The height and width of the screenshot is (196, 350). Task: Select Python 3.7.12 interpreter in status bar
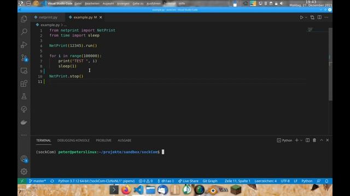pos(96,181)
